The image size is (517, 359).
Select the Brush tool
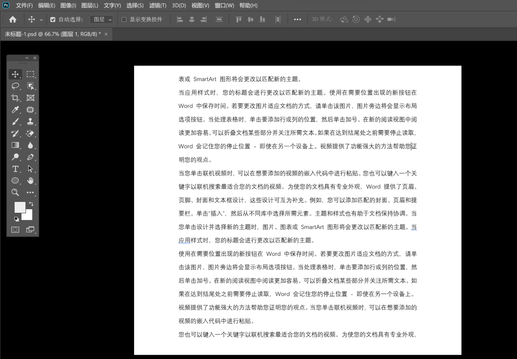pos(15,122)
